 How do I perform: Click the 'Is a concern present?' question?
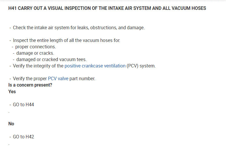[x=30, y=85]
